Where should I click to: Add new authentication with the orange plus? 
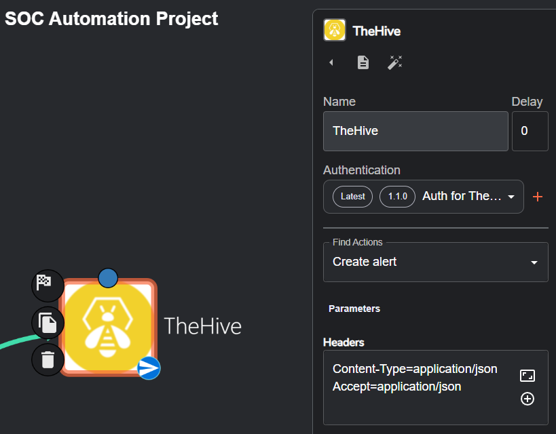(x=538, y=197)
